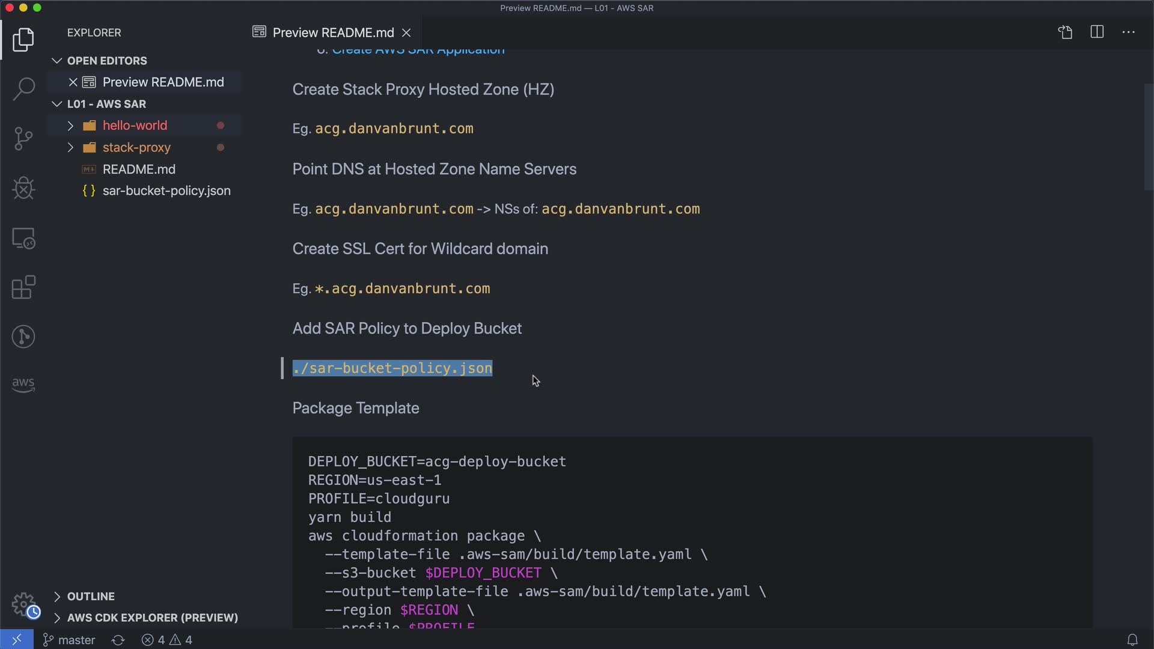1154x649 pixels.
Task: Click the master branch in status bar
Action: [x=69, y=640]
